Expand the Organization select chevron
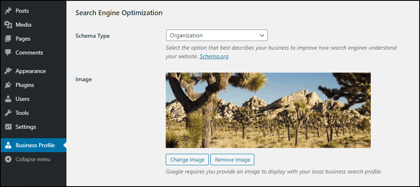Viewport: 420px width, 187px height. tap(262, 35)
